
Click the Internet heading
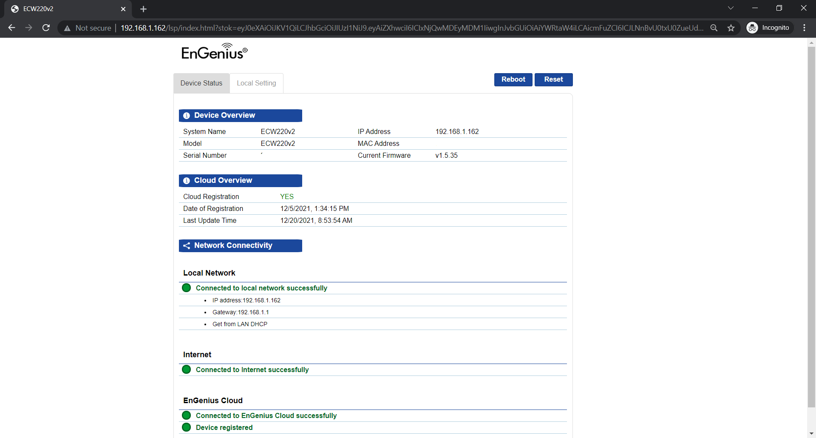197,355
